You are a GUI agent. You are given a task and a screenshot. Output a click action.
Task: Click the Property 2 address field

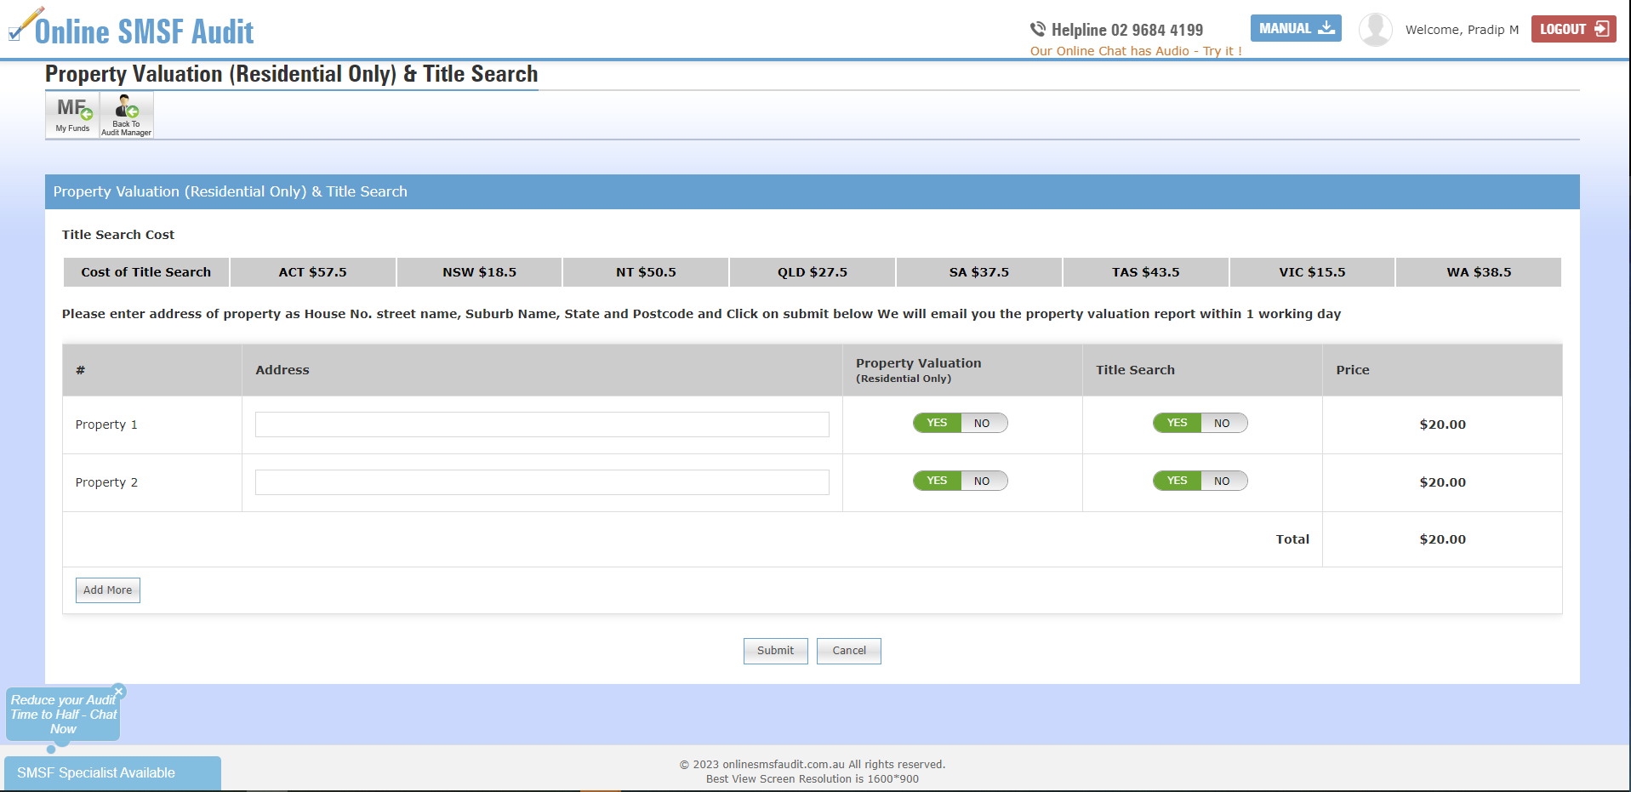click(541, 481)
